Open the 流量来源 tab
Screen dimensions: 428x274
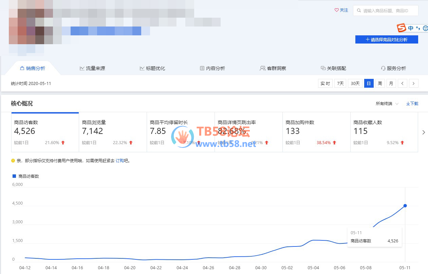point(92,68)
